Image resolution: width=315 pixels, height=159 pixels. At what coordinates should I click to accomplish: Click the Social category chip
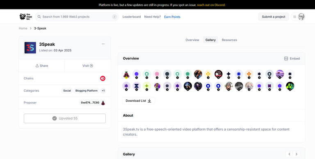pos(67,91)
